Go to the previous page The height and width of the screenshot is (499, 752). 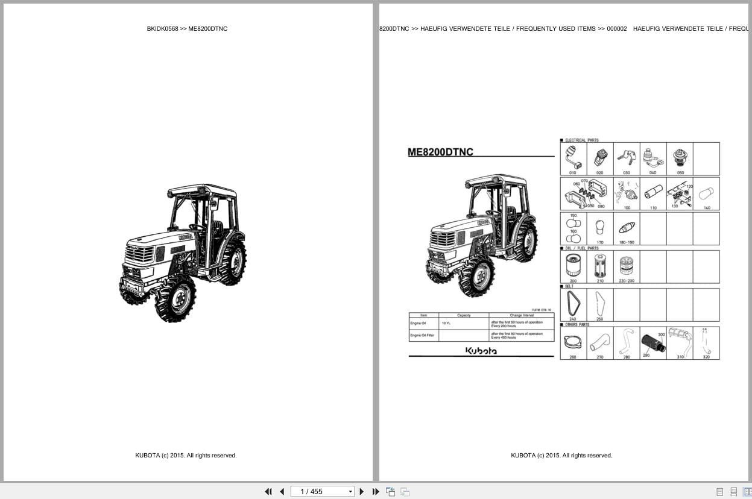[282, 492]
